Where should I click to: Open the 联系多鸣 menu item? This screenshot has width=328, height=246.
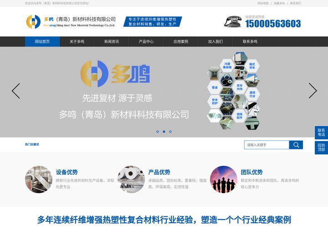pos(250,41)
